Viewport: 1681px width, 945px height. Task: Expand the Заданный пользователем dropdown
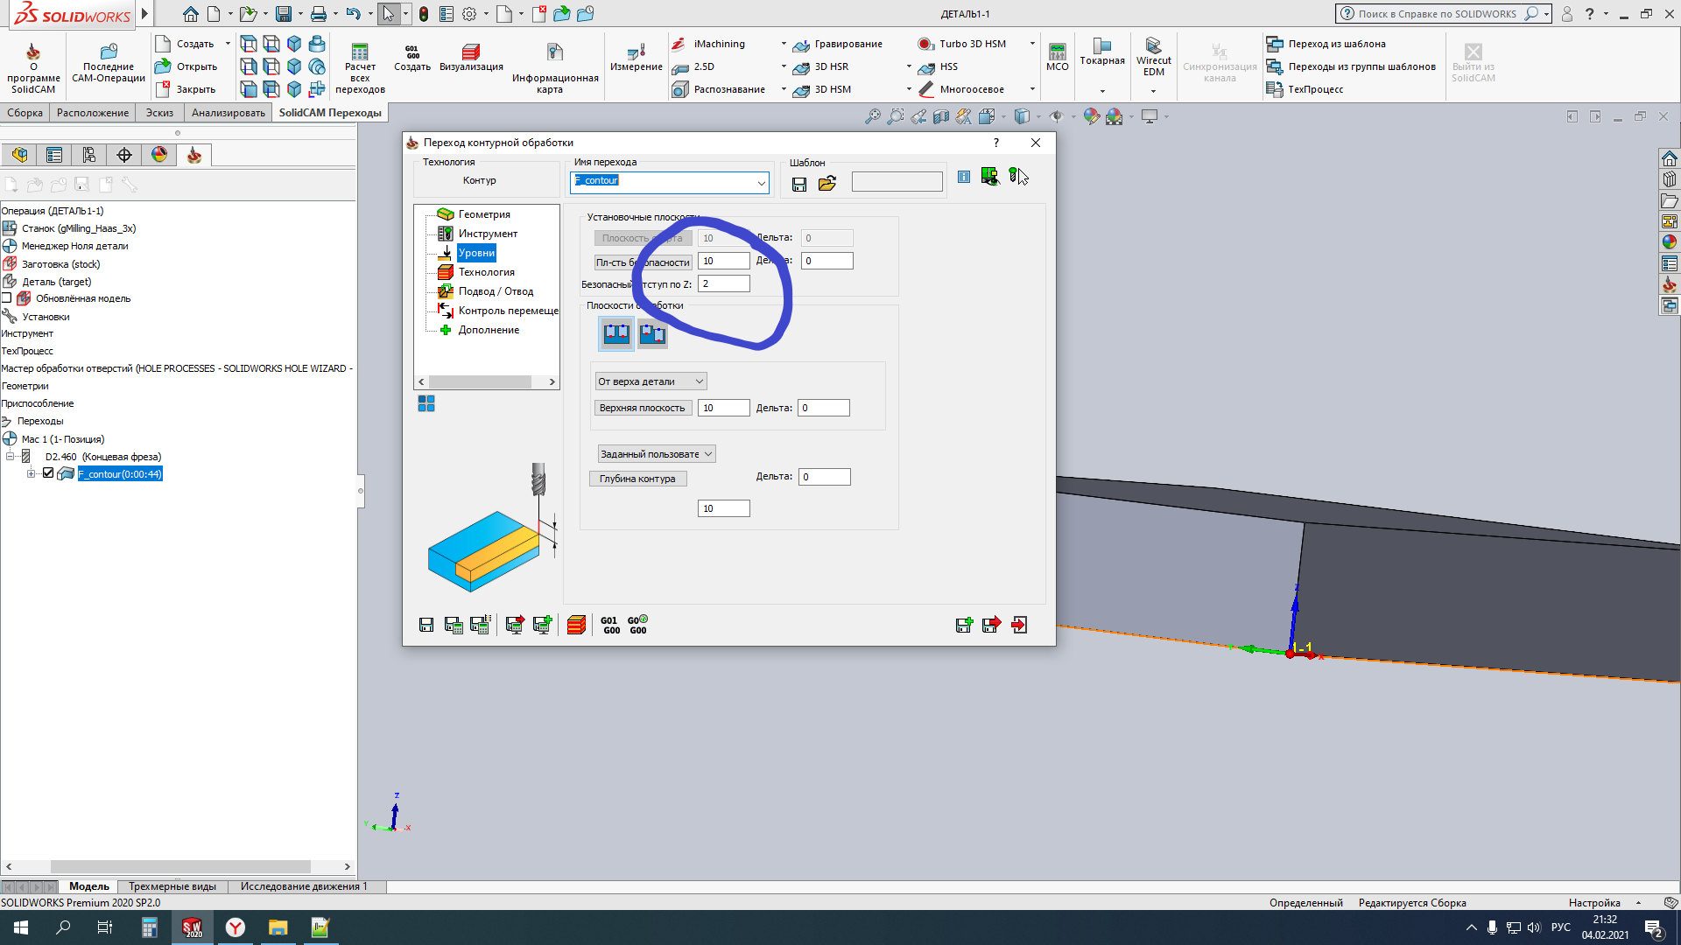[656, 454]
